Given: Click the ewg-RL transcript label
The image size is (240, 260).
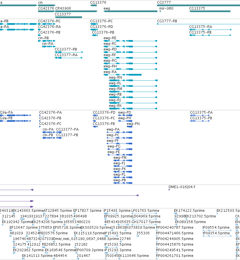Looking at the screenshot, I should 115,83.
